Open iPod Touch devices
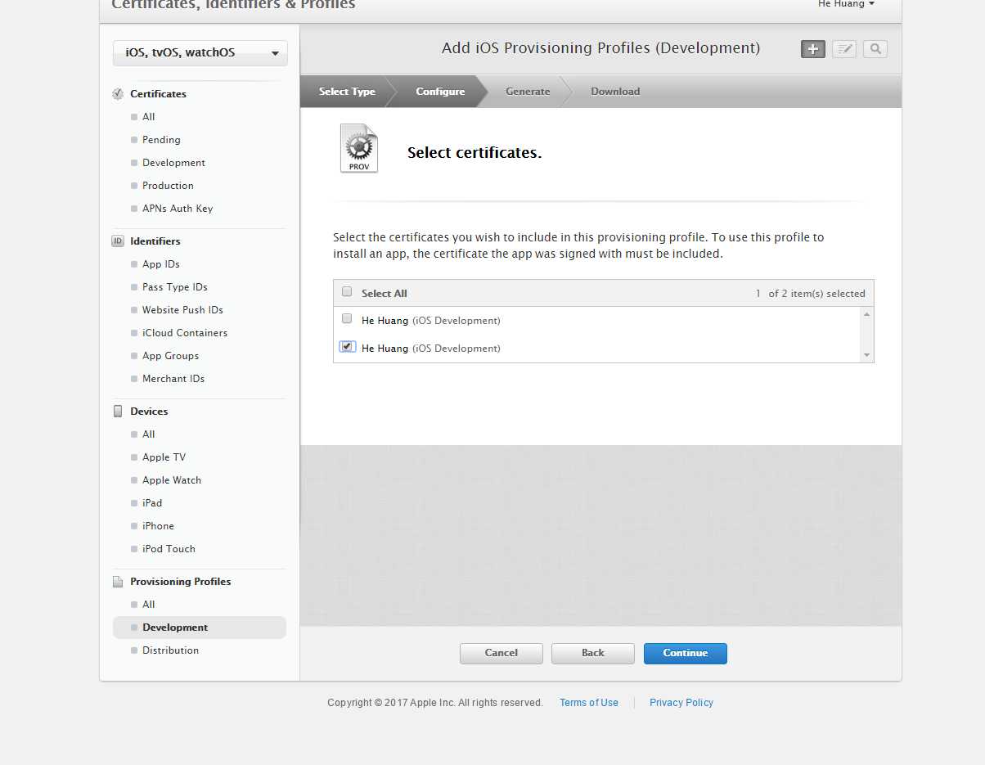The width and height of the screenshot is (985, 765). pyautogui.click(x=169, y=549)
